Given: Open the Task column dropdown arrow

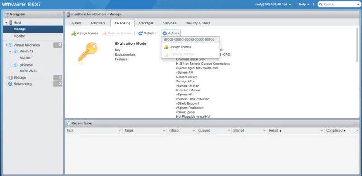Looking at the screenshot, I should (x=120, y=130).
